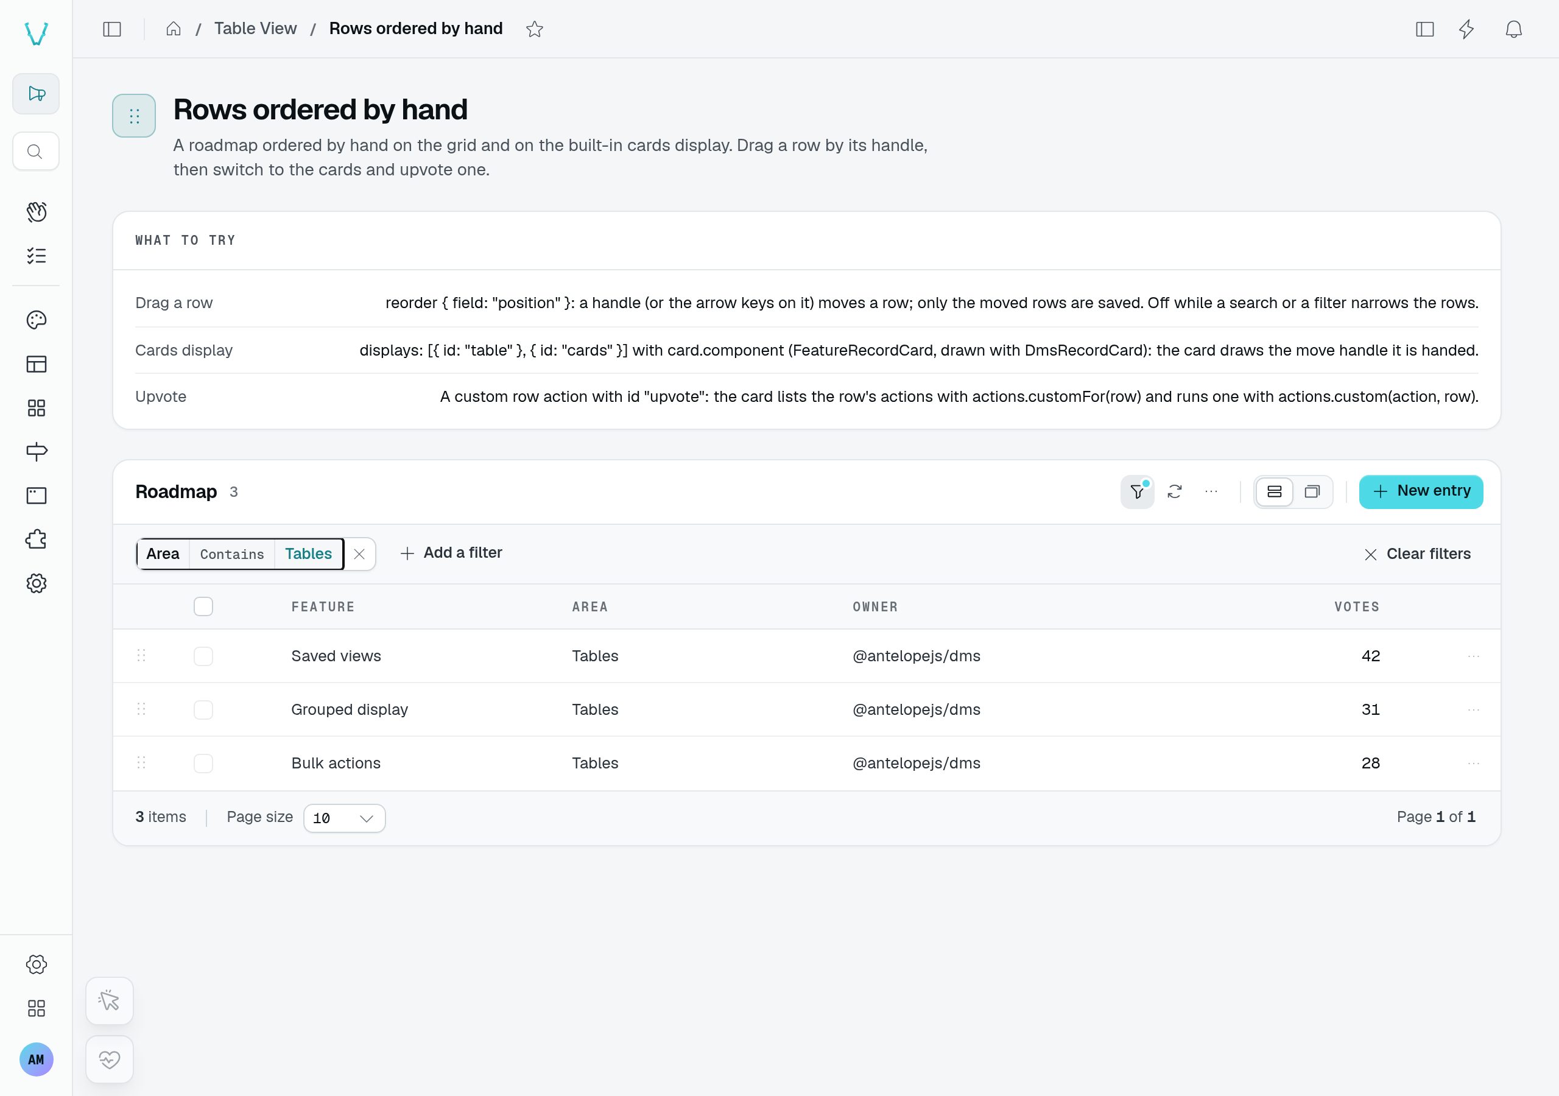Open the heartbeat health floating button
Image resolution: width=1559 pixels, height=1096 pixels.
point(110,1059)
